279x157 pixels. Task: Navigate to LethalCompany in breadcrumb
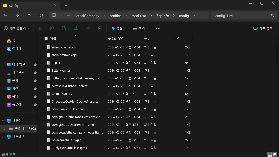[x=87, y=16]
